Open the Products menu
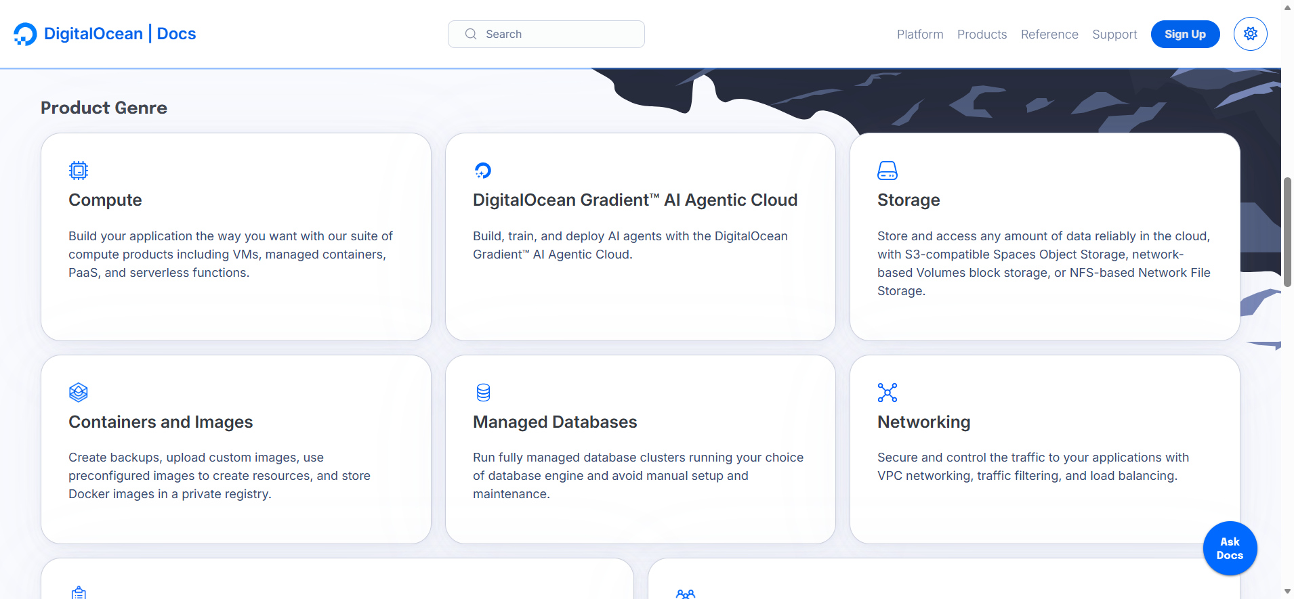 click(x=982, y=35)
